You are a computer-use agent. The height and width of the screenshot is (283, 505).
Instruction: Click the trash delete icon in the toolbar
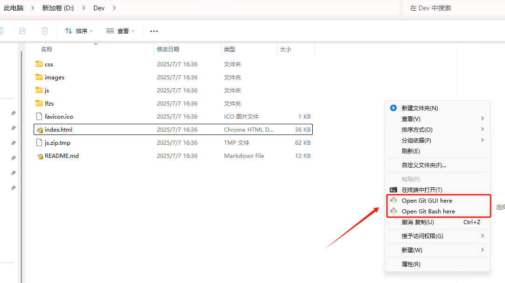[x=44, y=30]
